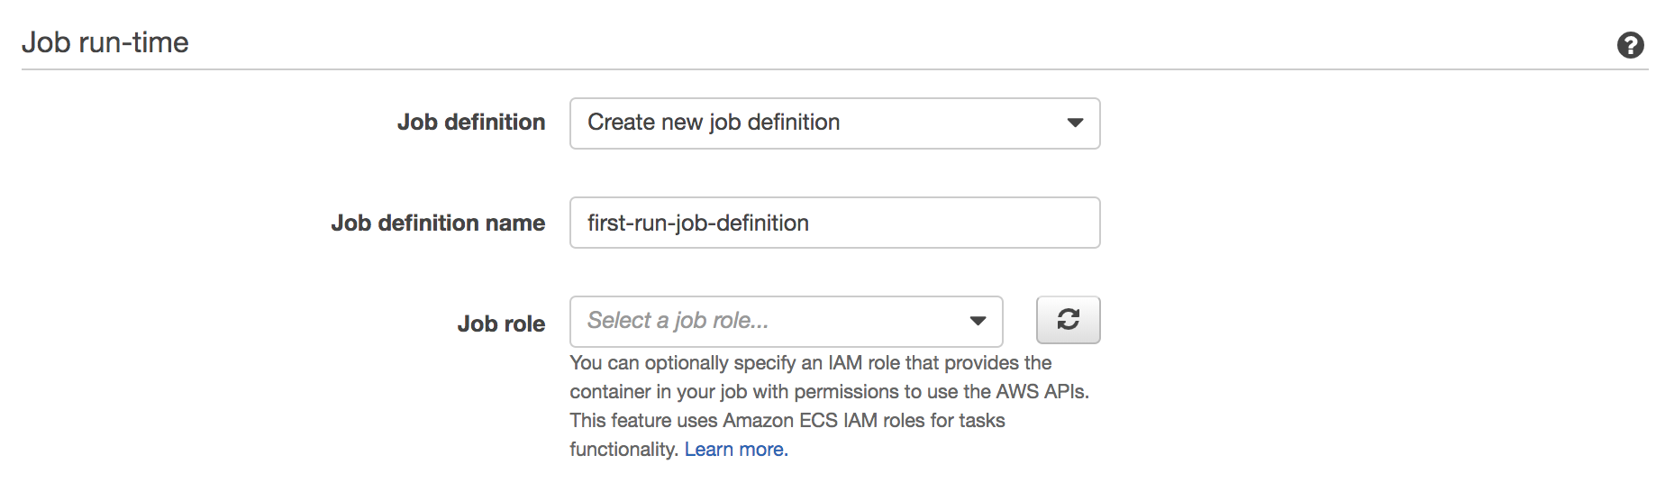Open the Job run-time help icon
Screen dimensions: 1656x492
1630,45
